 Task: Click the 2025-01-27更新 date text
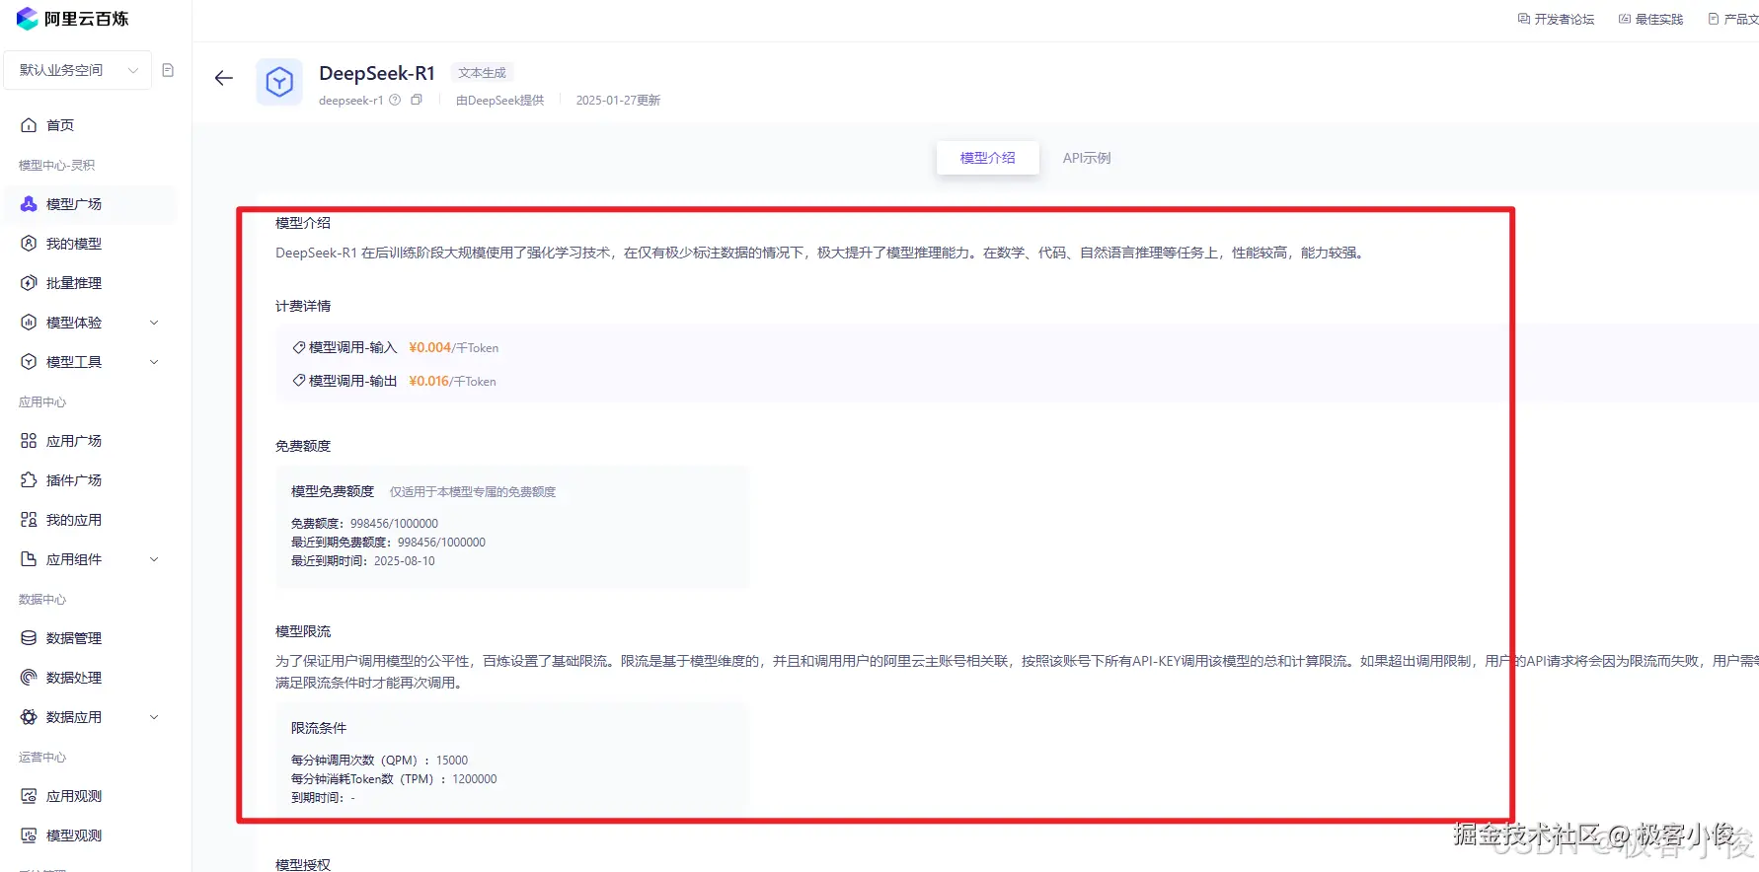pos(618,101)
